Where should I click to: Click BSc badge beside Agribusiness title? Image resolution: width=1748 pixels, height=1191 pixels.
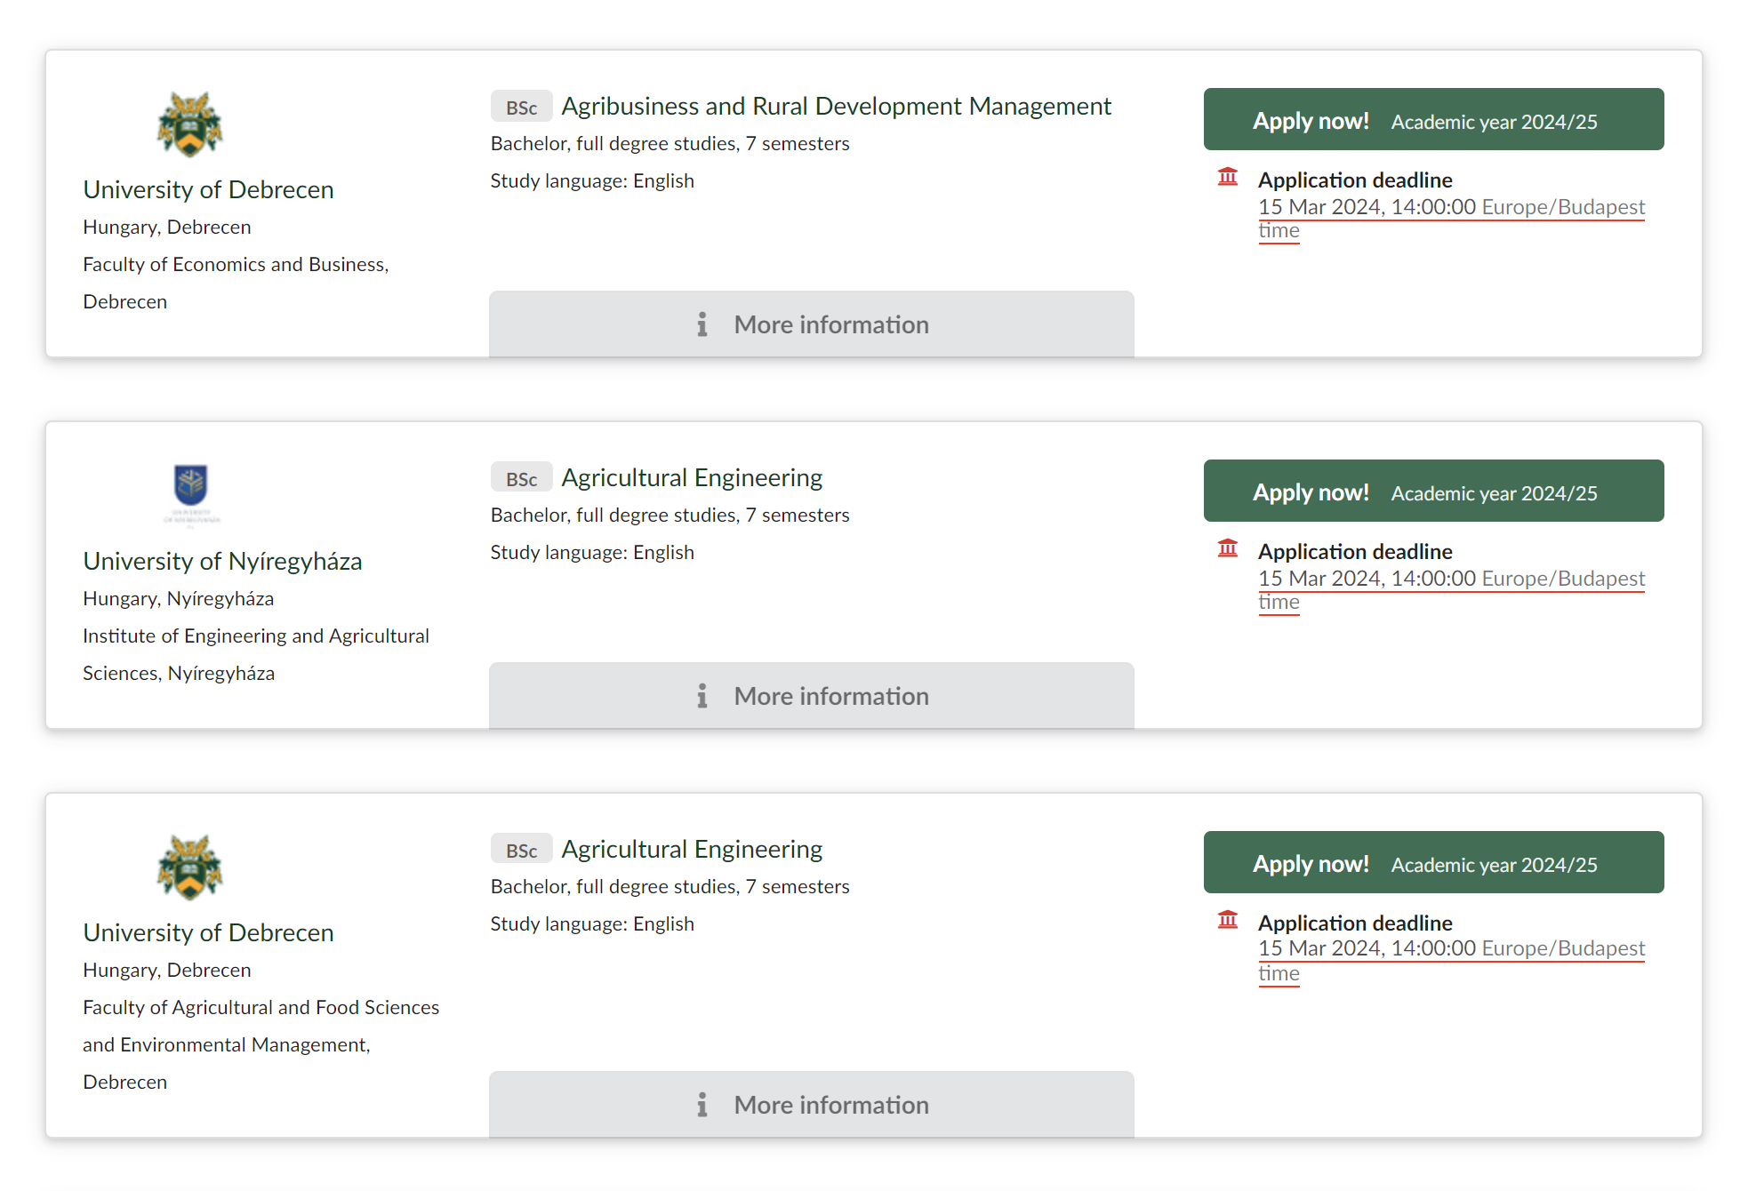pyautogui.click(x=522, y=107)
